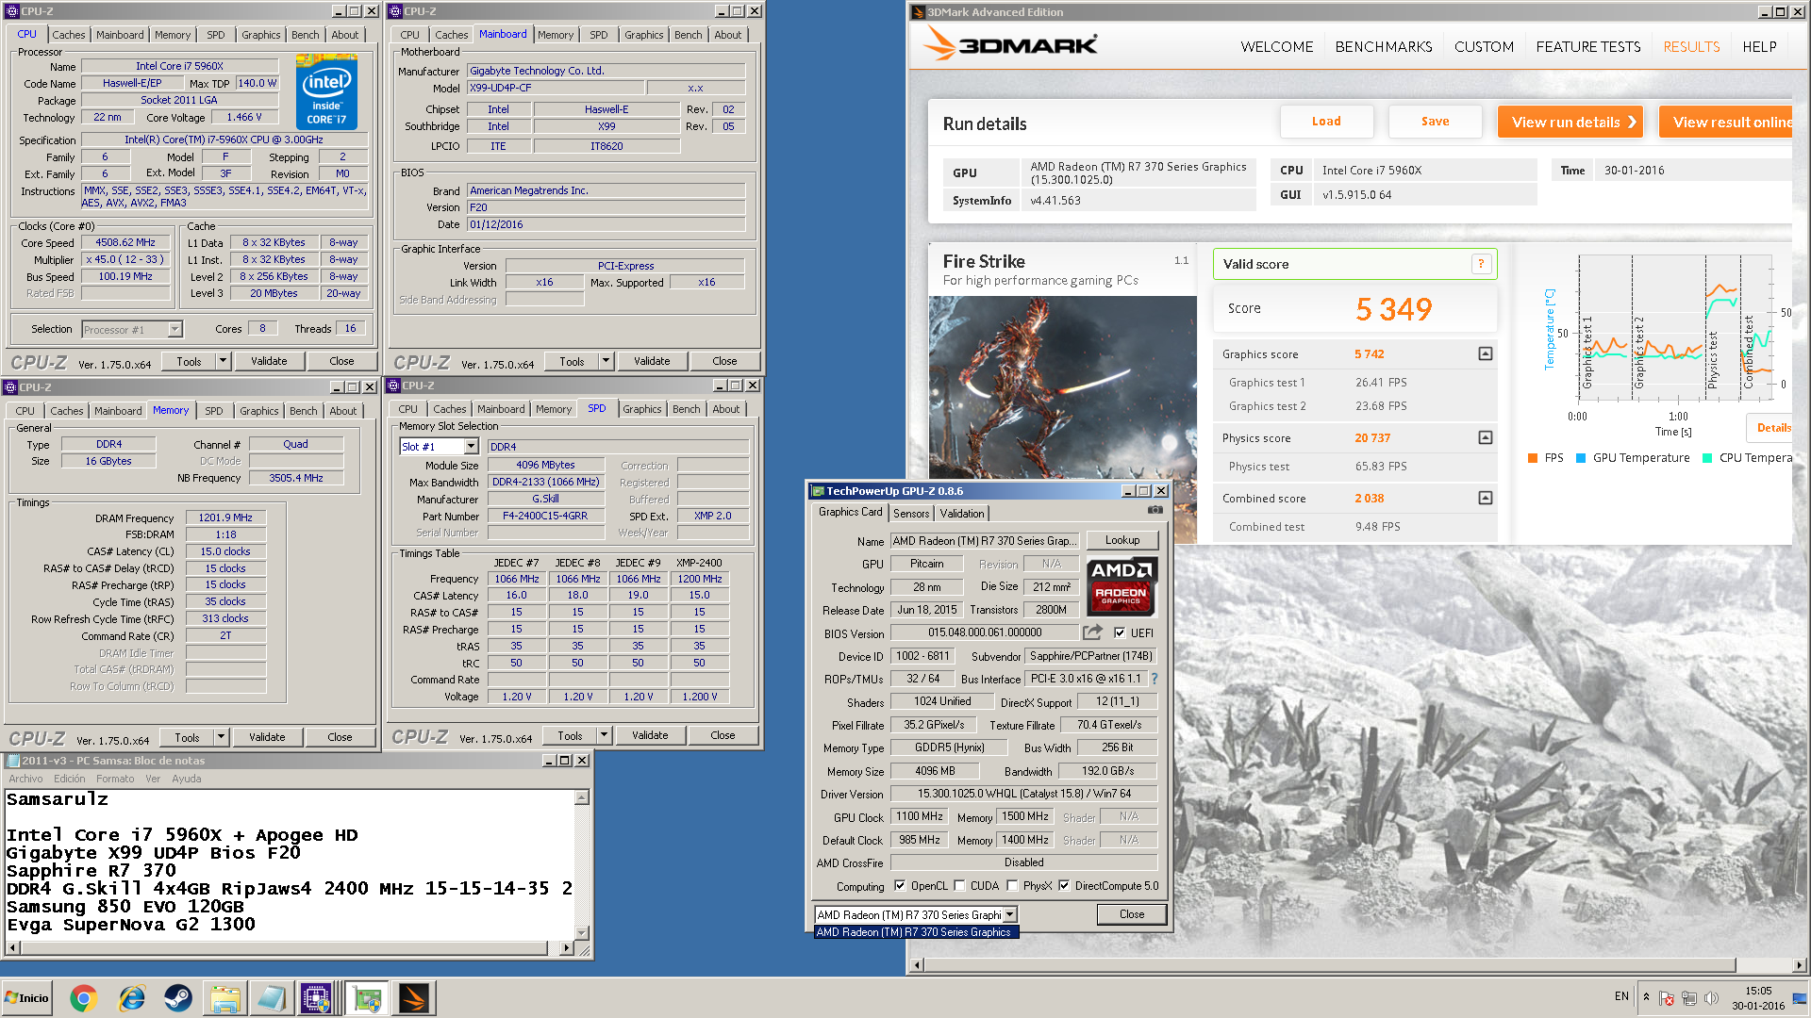Click the orange FPS legend swatch
The width and height of the screenshot is (1811, 1018).
coord(1533,458)
